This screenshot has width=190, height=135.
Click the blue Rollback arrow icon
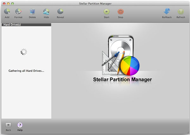pyautogui.click(x=167, y=11)
